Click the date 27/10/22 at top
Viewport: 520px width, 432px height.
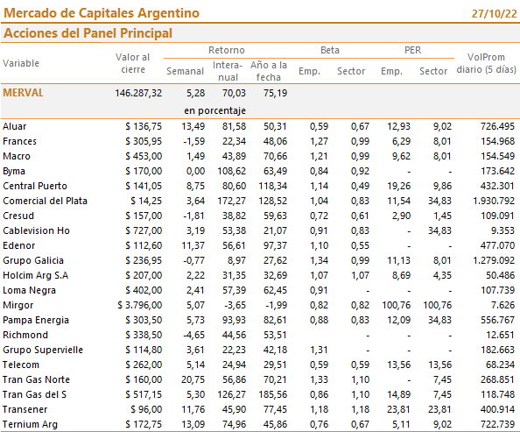(x=494, y=14)
